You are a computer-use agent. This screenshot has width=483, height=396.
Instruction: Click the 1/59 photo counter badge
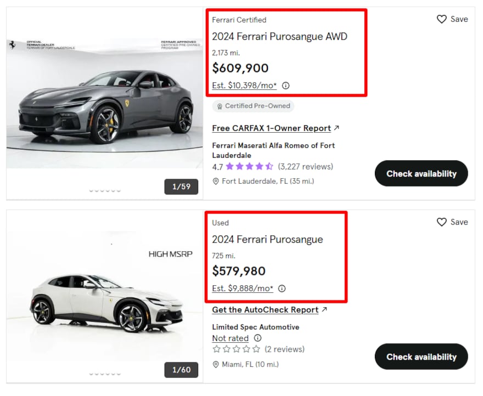pyautogui.click(x=181, y=186)
